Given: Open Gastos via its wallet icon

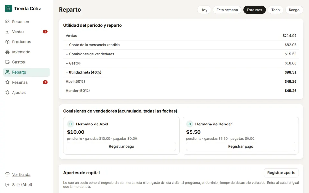Looking at the screenshot, I should (7, 62).
